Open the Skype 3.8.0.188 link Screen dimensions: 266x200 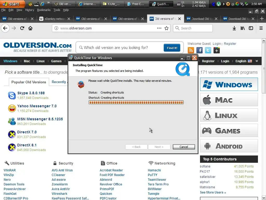pyautogui.click(x=31, y=93)
